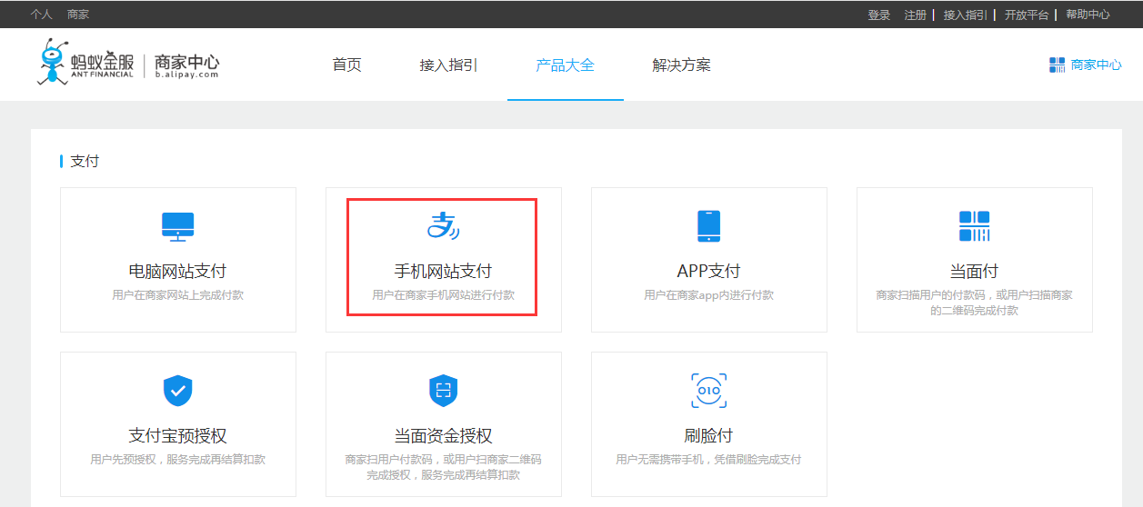Viewport: 1143px width, 507px height.
Task: Click description 用户无需携带手机，凭借刷脸完成支付
Action: tap(708, 460)
